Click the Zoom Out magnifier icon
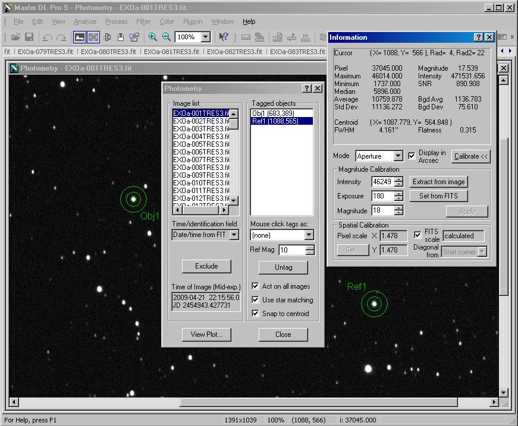518x426 pixels. point(167,37)
